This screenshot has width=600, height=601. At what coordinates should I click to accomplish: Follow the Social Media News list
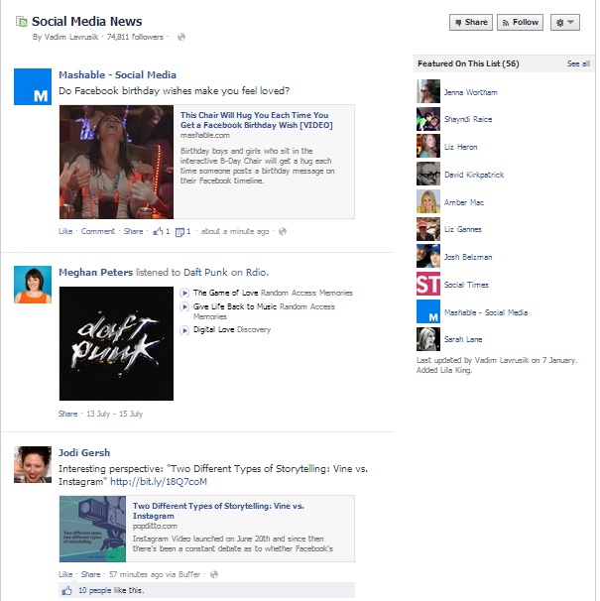pos(520,22)
